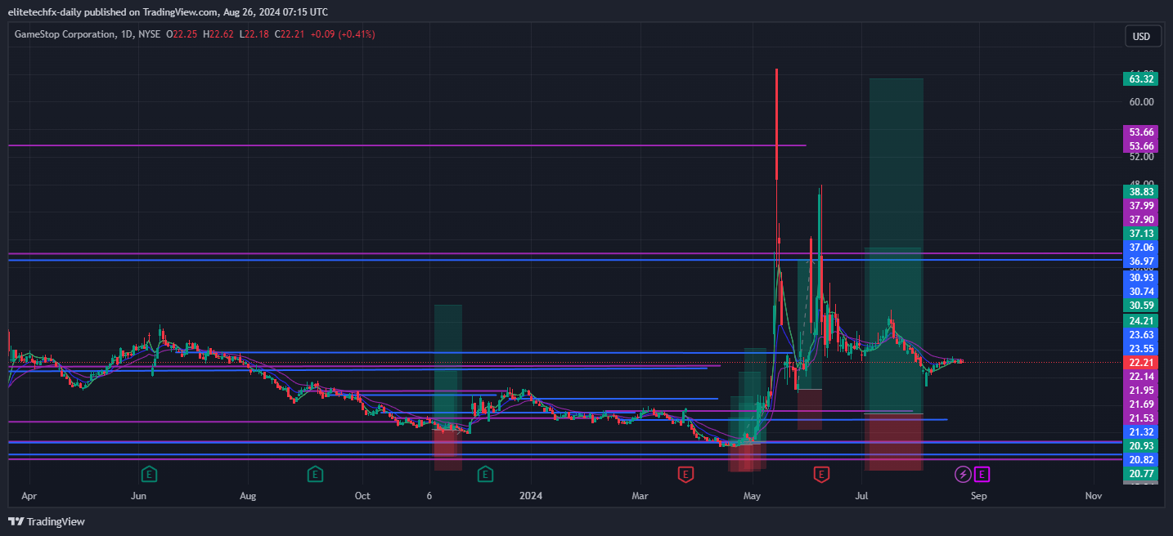Select the 23.55 blue price label
Screen dimensions: 1173x536
coord(1140,348)
